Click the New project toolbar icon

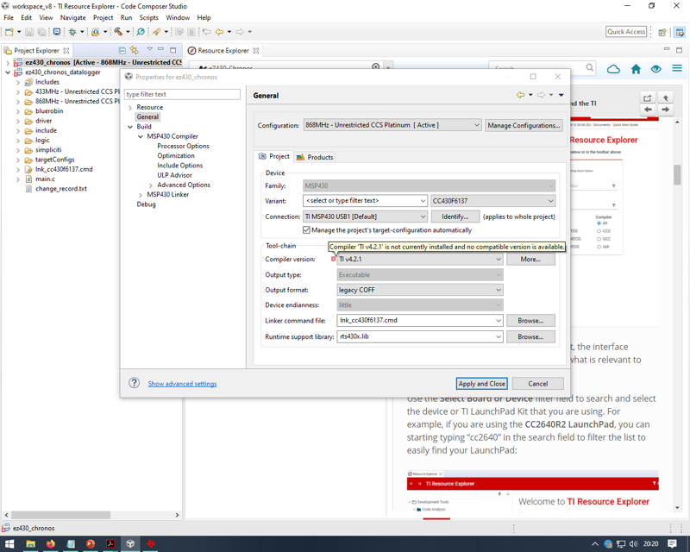pos(9,31)
